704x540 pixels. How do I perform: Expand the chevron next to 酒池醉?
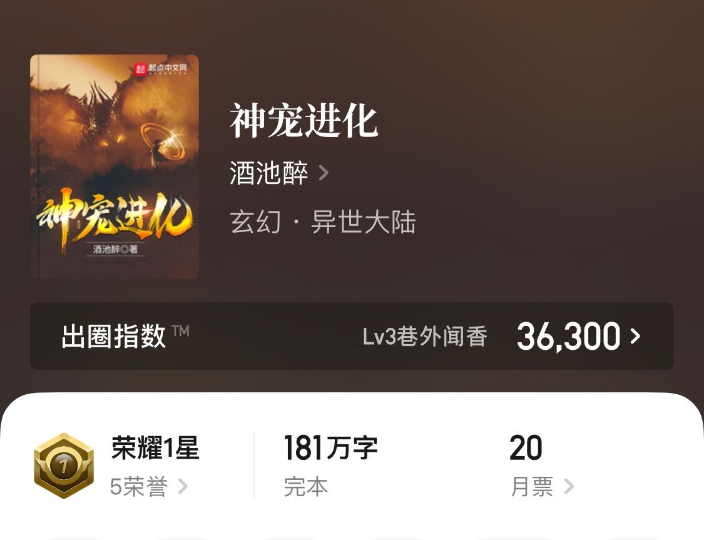tap(324, 173)
